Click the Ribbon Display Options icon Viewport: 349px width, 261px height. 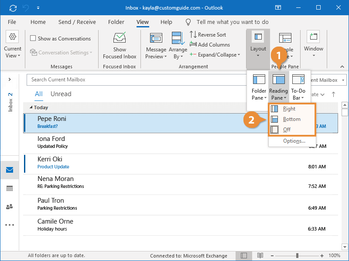point(278,7)
